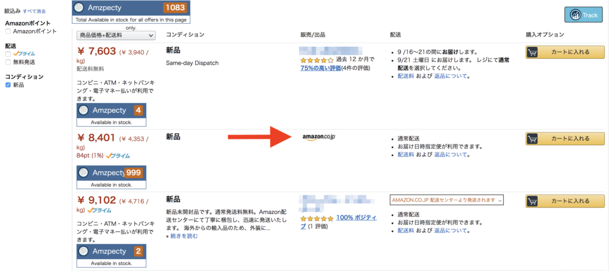Click the Amzpecty logo circle in top banner
609x271 pixels.
(x=79, y=7)
